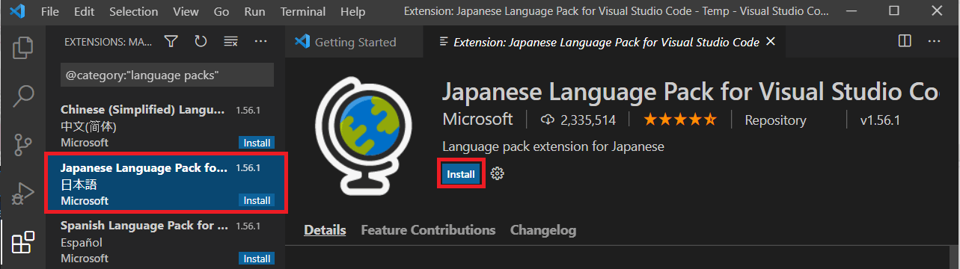This screenshot has width=960, height=269.
Task: Click the version label v1.56.1
Action: pyautogui.click(x=880, y=120)
